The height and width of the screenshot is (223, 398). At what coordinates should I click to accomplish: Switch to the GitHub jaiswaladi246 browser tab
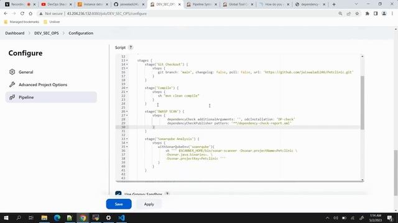pos(129,4)
